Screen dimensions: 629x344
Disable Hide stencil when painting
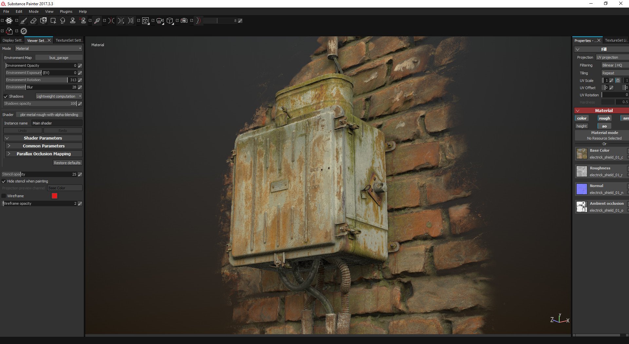(4, 181)
